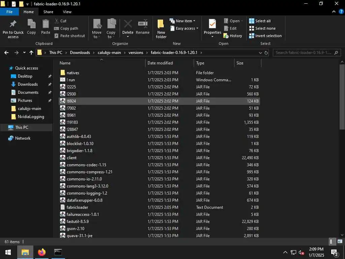Click the Open ribbon command
The height and width of the screenshot is (259, 345).
click(233, 21)
